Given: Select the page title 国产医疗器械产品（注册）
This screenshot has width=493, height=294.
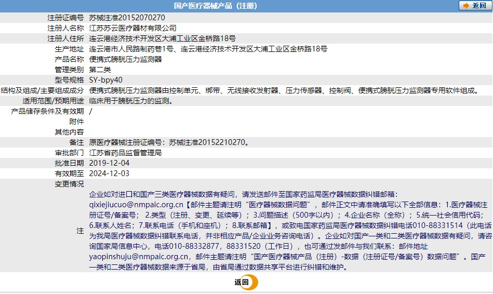Looking at the screenshot, I should pos(216,6).
